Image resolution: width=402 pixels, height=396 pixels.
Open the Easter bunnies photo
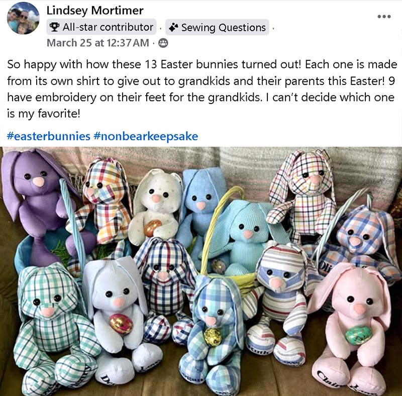pos(201,271)
